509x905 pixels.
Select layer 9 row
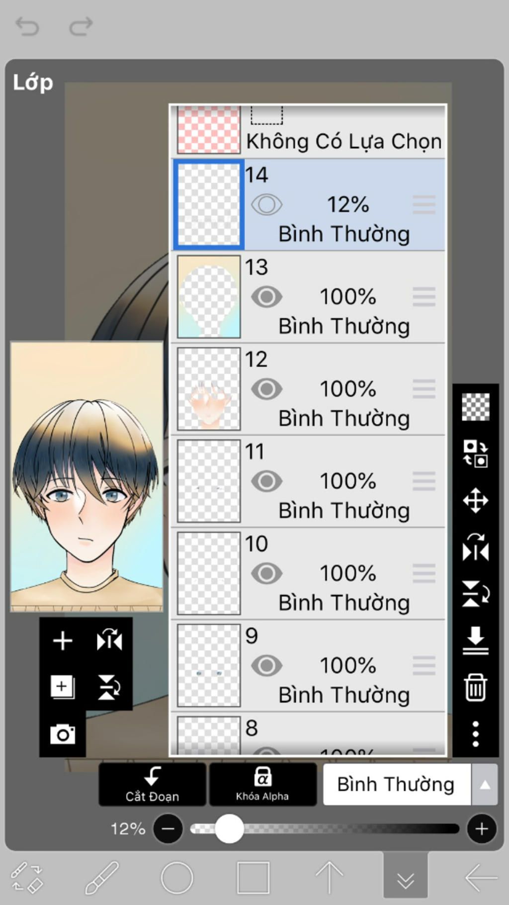[309, 666]
